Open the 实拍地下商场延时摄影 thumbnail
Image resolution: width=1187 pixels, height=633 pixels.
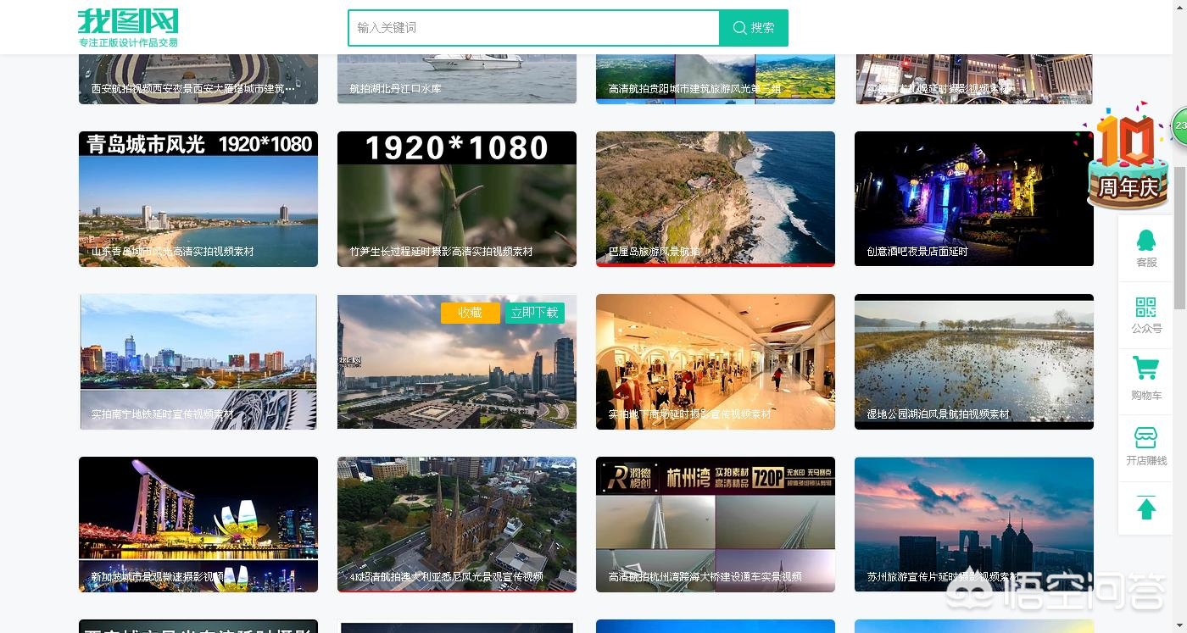coord(716,362)
